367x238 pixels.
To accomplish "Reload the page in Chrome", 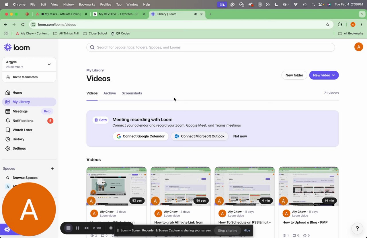I will 23,24.
